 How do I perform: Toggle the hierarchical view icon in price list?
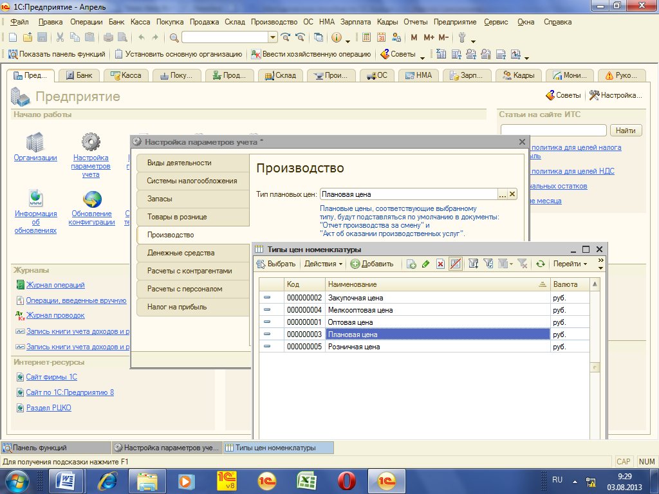(456, 264)
